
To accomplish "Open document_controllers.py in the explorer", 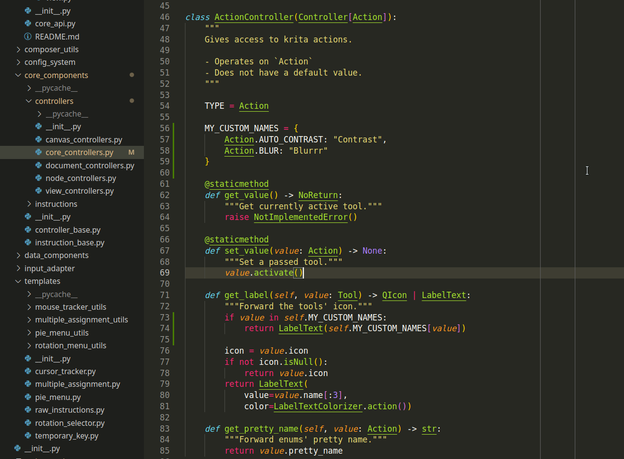I will point(90,165).
